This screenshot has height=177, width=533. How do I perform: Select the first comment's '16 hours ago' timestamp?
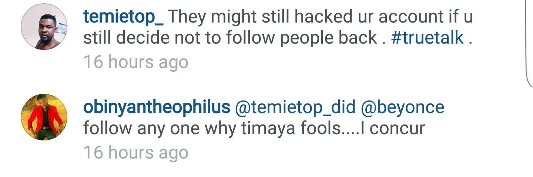pyautogui.click(x=136, y=62)
